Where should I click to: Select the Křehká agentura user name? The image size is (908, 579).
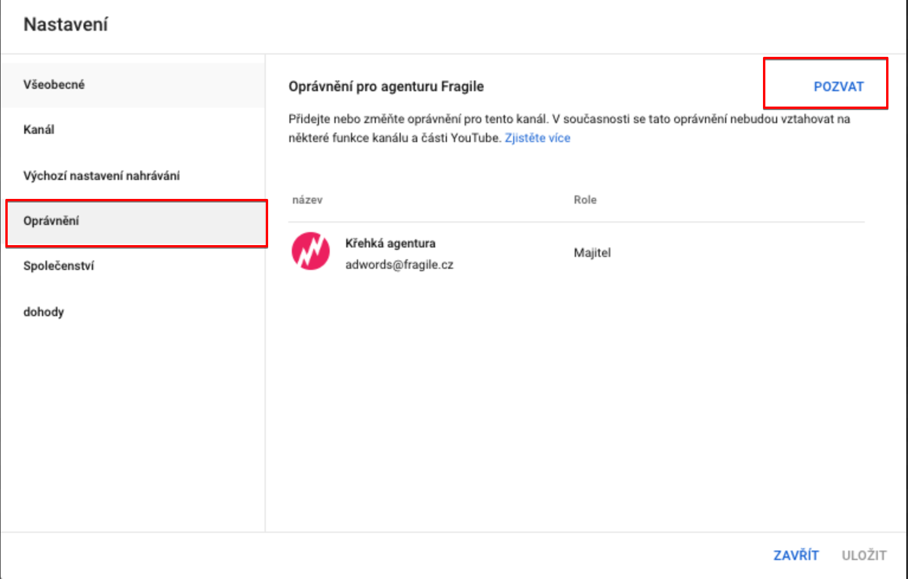(390, 243)
